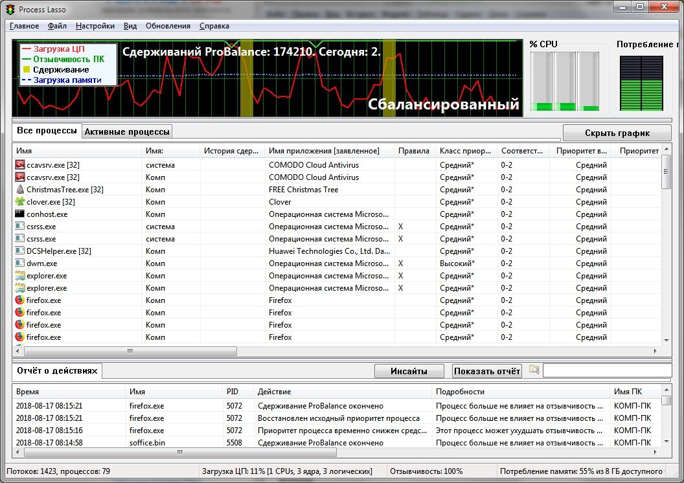This screenshot has height=483, width=684.
Task: Click Отзывчивость: 100% status entry
Action: click(x=426, y=471)
